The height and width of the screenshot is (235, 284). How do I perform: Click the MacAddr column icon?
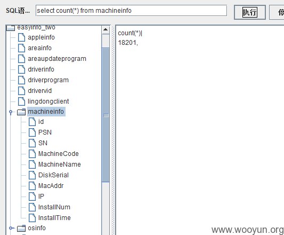(x=33, y=186)
